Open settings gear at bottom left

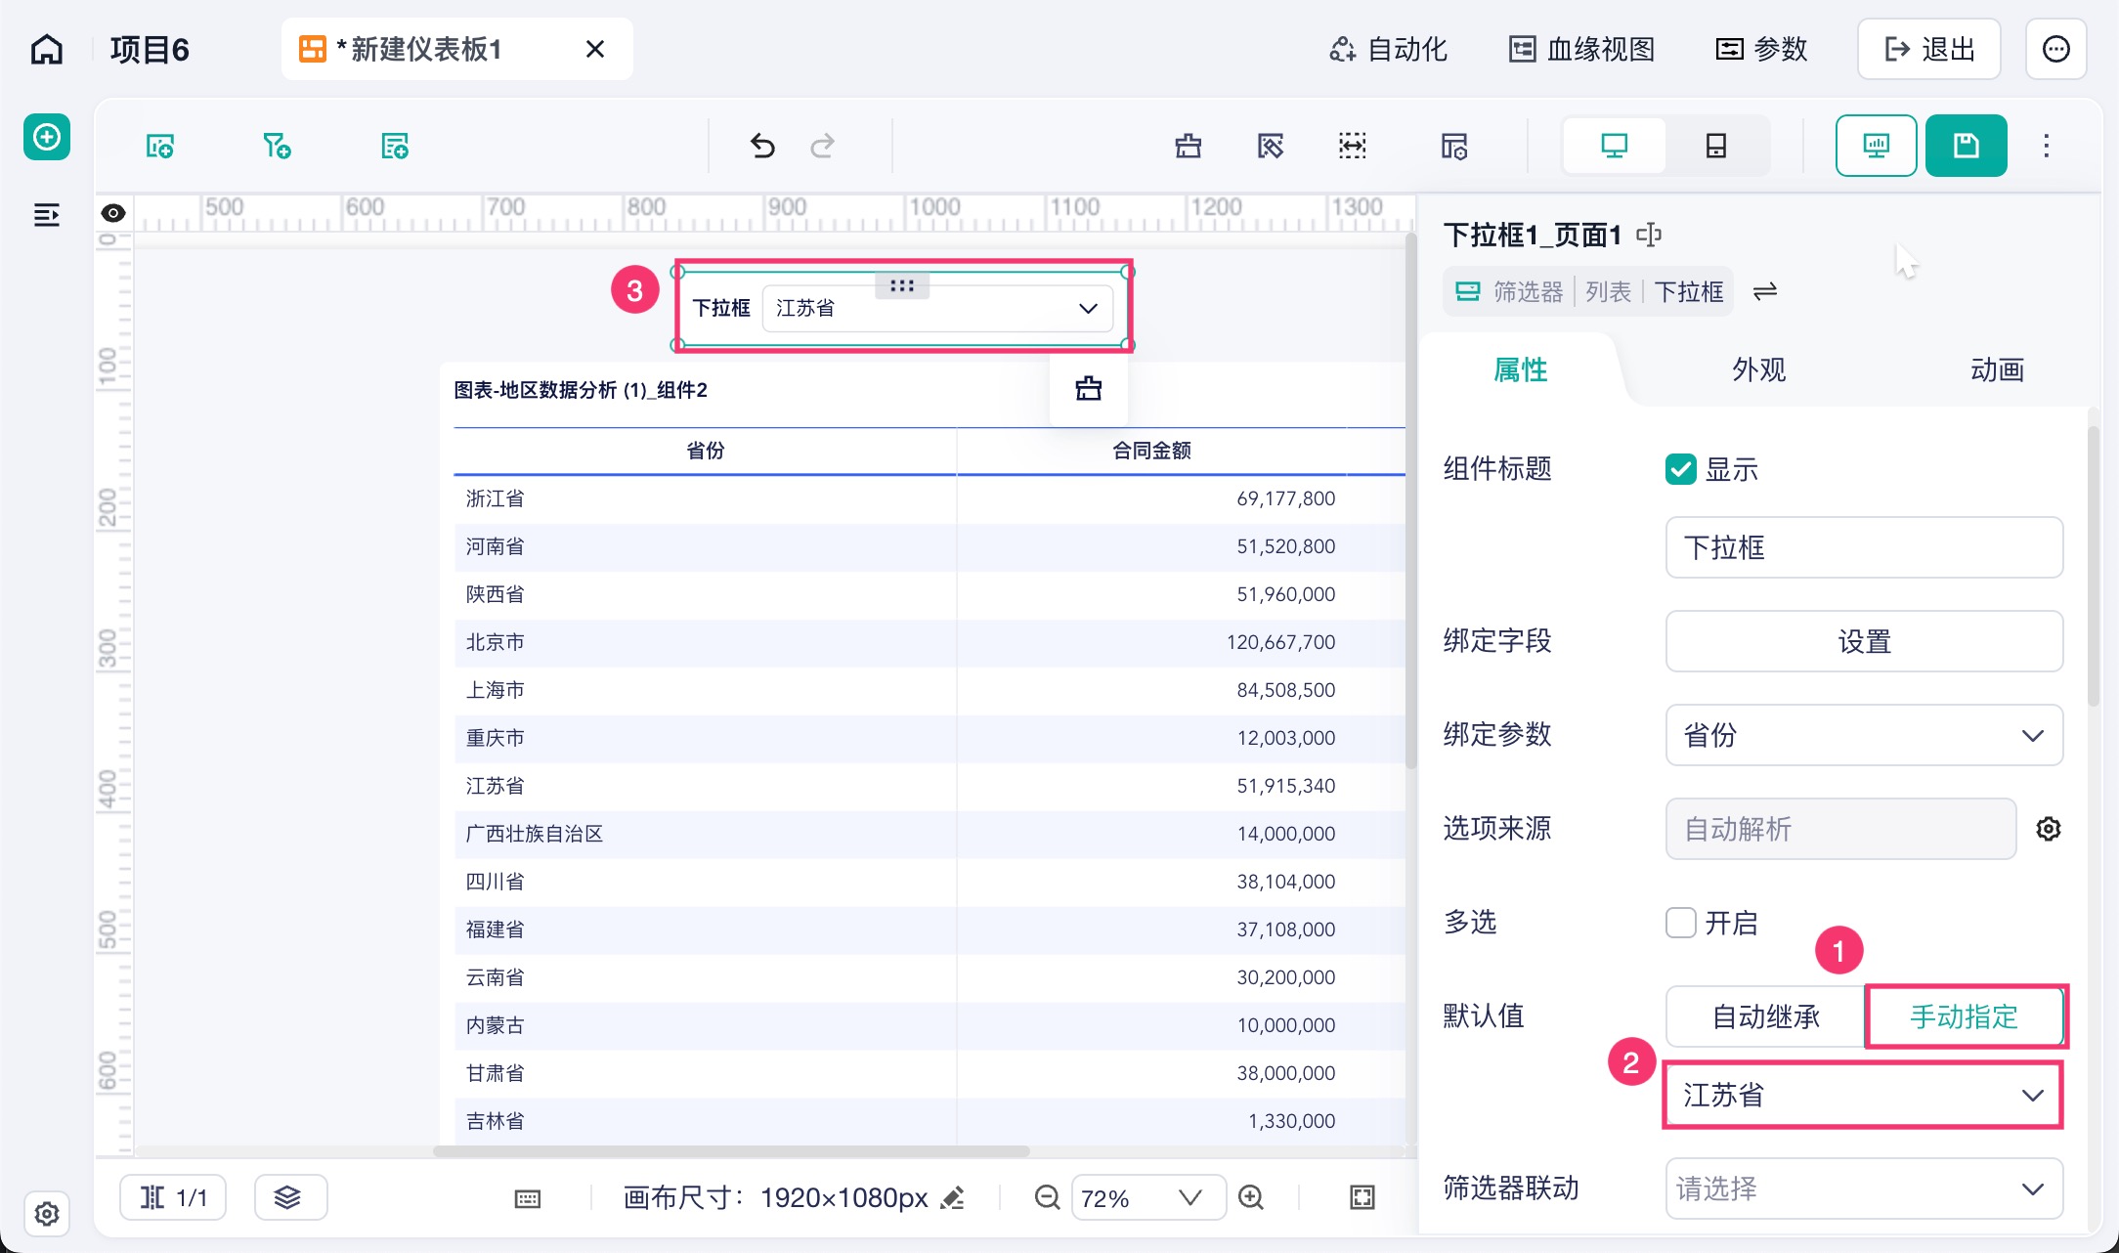47,1214
